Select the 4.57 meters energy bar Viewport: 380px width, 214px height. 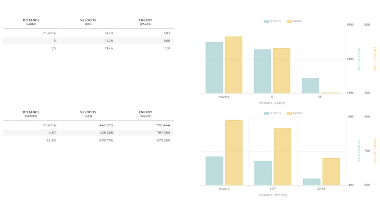(x=282, y=156)
